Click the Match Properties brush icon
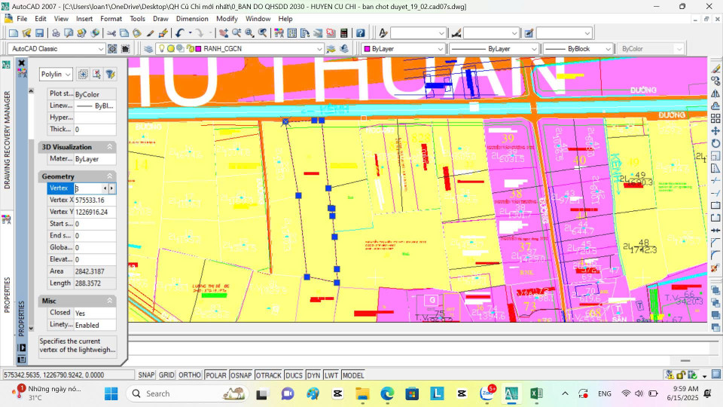 (x=151, y=33)
